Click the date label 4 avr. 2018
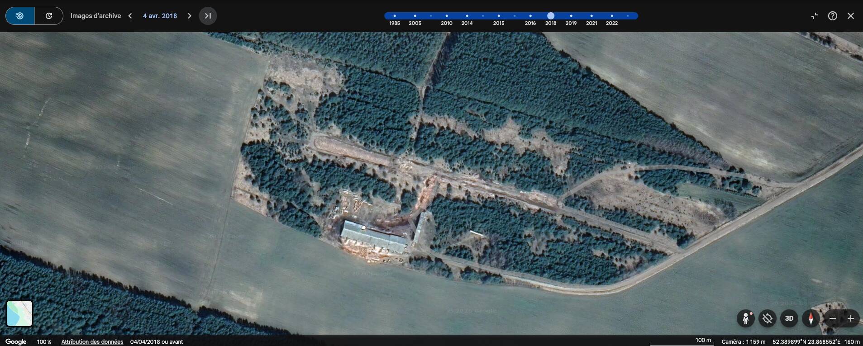Viewport: 863px width, 346px height. [160, 16]
